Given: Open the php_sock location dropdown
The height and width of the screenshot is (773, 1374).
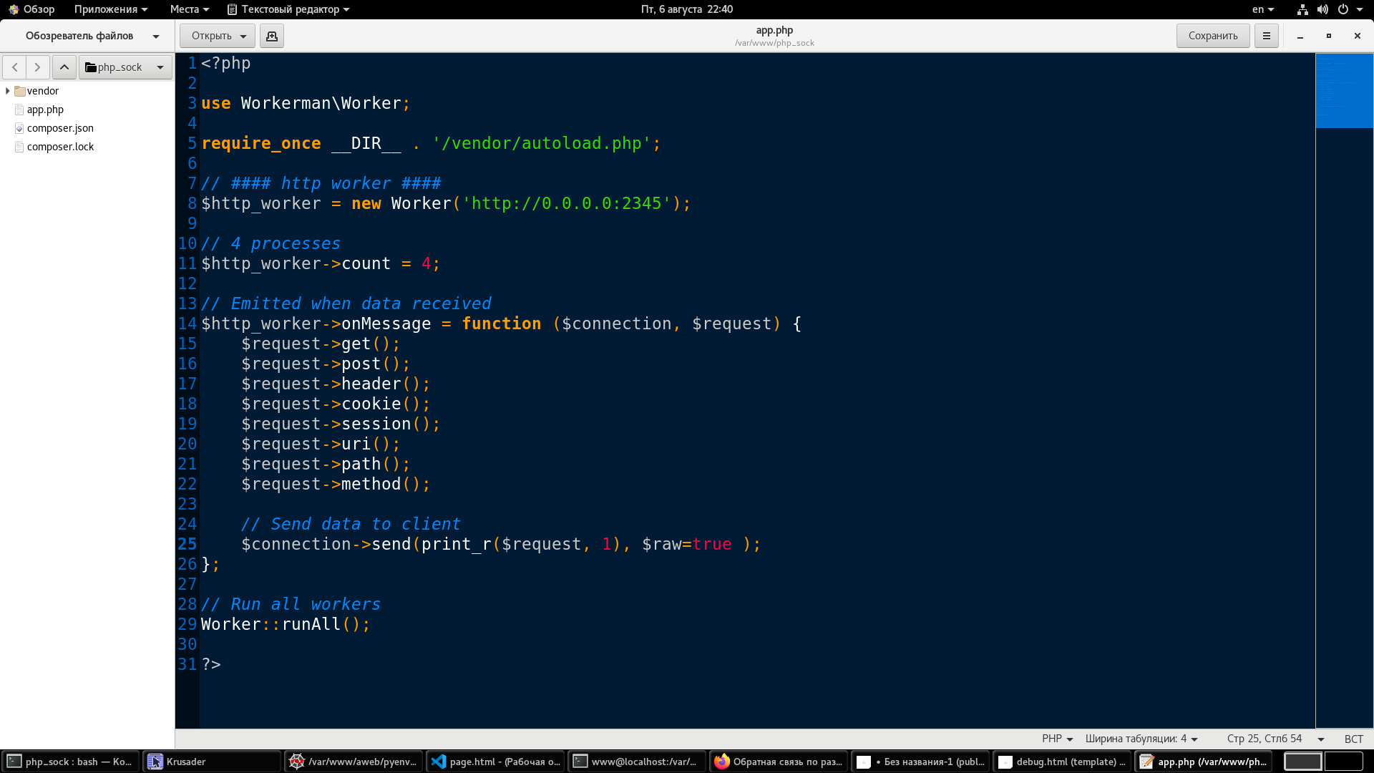Looking at the screenshot, I should (125, 67).
